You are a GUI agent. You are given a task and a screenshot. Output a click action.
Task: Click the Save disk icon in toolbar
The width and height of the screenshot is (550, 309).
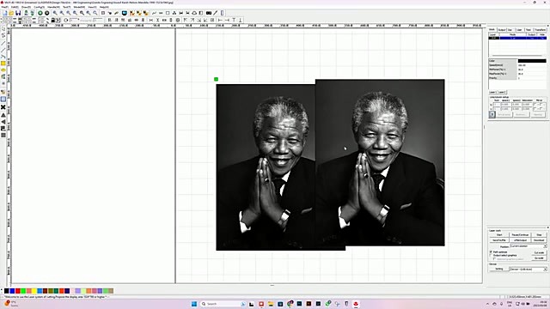coord(18,13)
